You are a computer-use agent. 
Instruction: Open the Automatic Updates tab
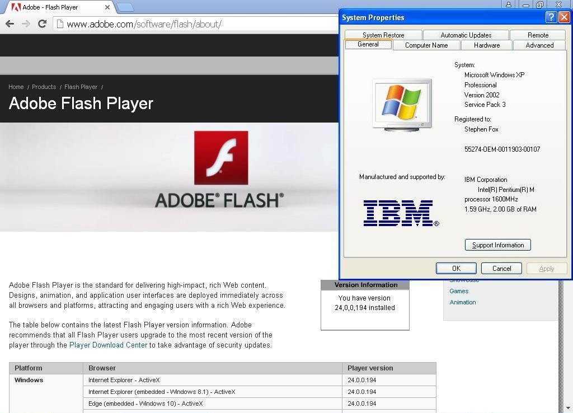(x=466, y=35)
